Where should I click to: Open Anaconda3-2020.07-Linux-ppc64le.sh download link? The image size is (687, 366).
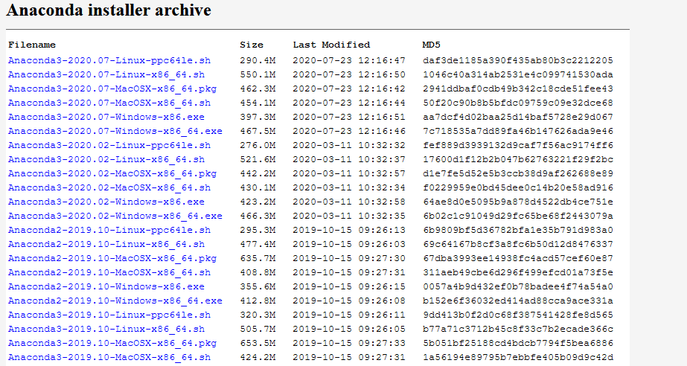point(109,60)
